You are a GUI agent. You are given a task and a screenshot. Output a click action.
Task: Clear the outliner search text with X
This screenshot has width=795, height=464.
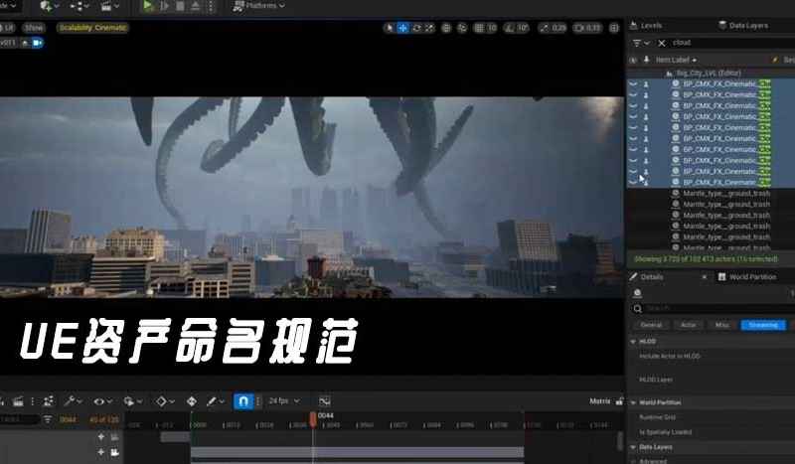pyautogui.click(x=660, y=43)
